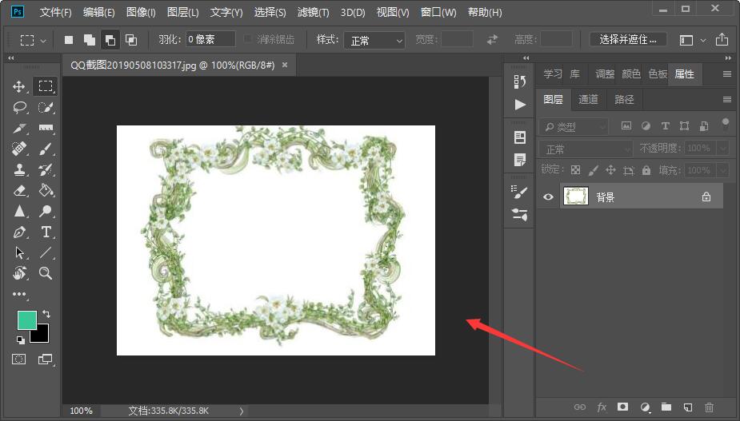This screenshot has width=740, height=421.
Task: Open the Actions panel play icon
Action: tap(520, 104)
